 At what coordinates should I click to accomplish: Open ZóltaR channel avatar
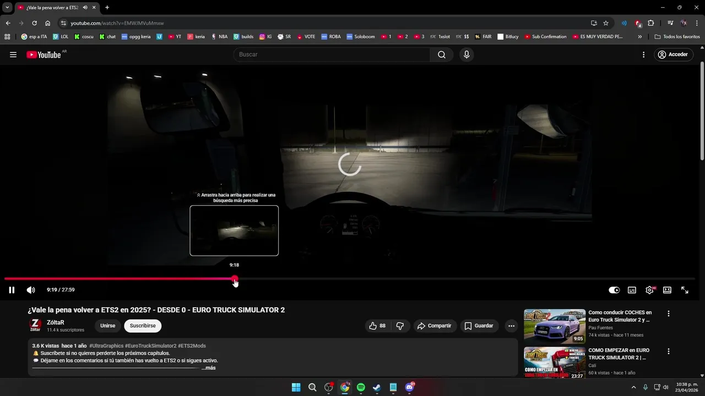pos(35,325)
